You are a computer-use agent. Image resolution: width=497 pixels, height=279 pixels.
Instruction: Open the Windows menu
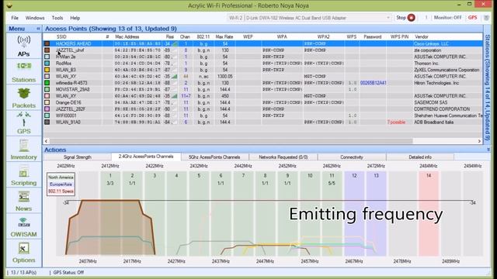[x=35, y=18]
